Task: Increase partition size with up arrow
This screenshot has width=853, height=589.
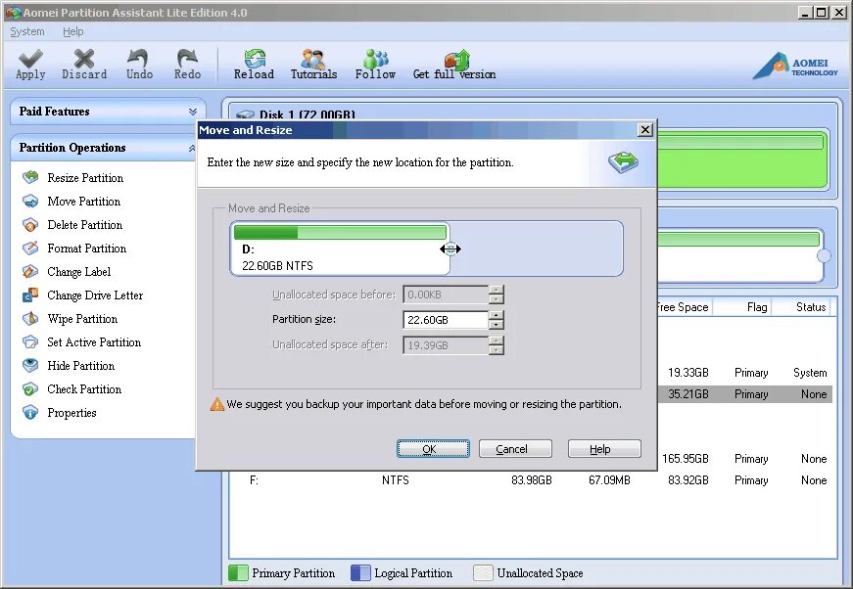Action: point(497,315)
